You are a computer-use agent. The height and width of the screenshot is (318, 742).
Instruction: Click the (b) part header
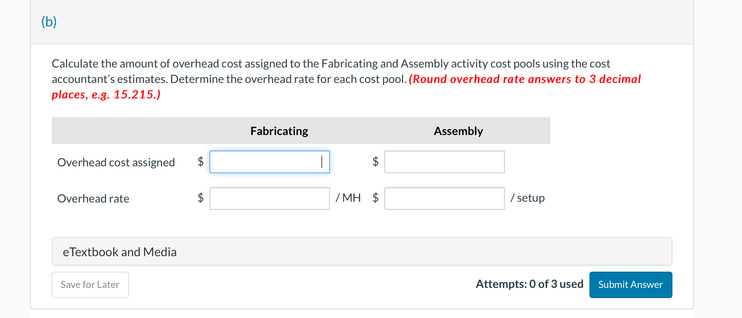click(x=49, y=22)
